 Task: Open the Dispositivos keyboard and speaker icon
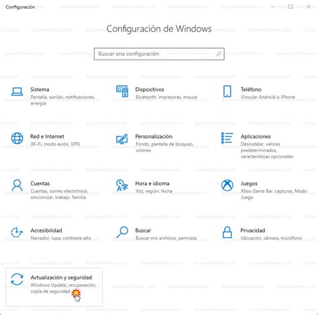click(x=122, y=91)
